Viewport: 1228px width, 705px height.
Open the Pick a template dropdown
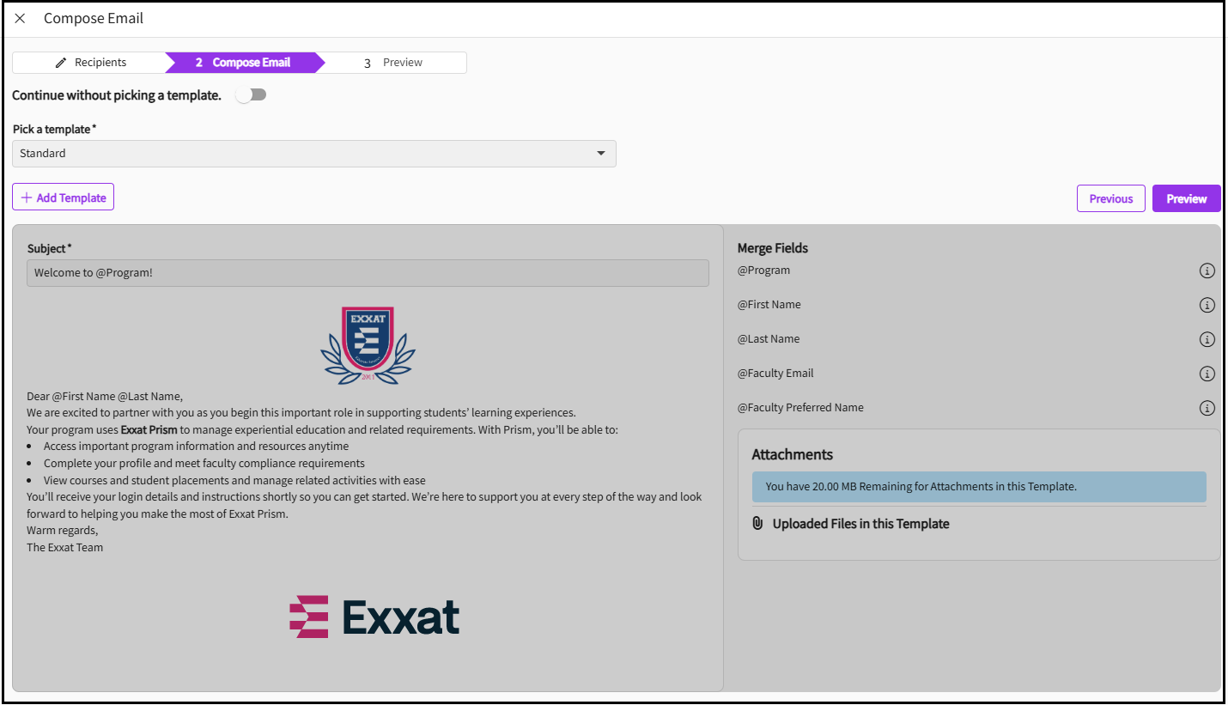[x=313, y=154]
